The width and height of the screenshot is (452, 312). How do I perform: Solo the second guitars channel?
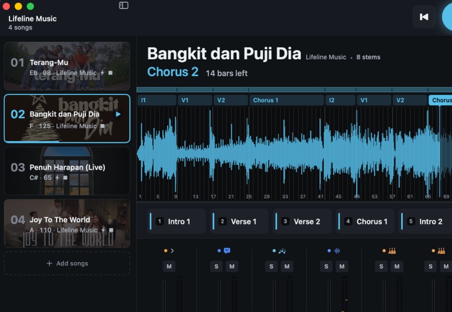tap(431, 266)
